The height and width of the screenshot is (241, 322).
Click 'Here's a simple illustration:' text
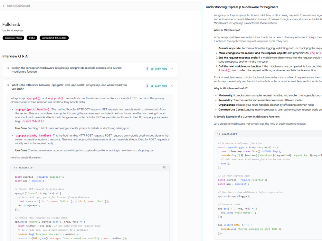[26, 157]
